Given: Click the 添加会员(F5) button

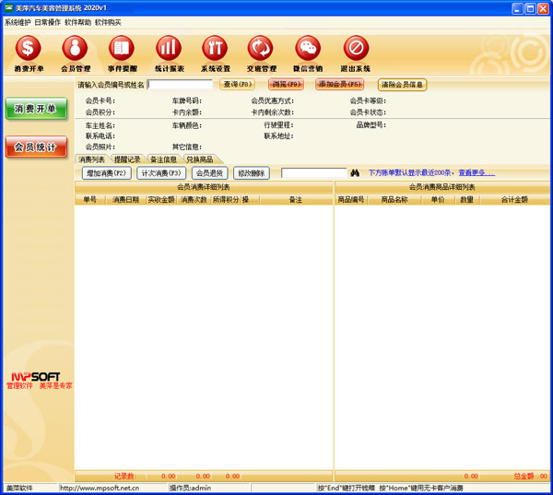Looking at the screenshot, I should (x=338, y=84).
